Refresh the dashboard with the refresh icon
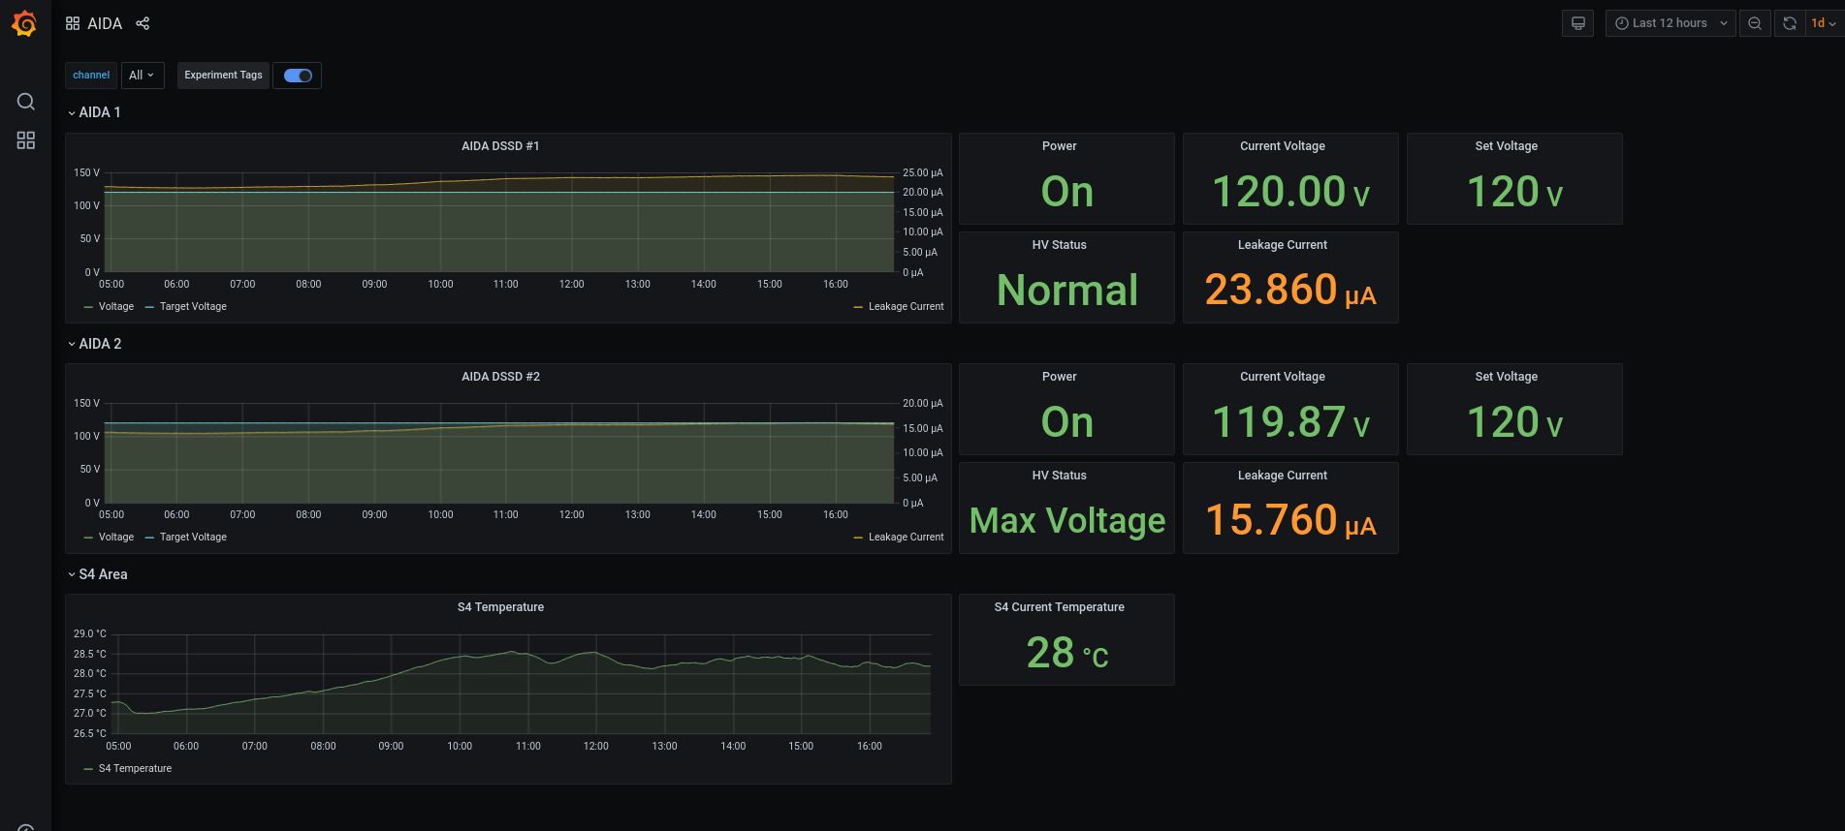This screenshot has height=831, width=1845. 1790,23
